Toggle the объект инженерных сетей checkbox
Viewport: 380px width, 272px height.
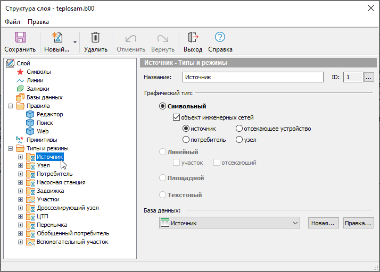[177, 117]
